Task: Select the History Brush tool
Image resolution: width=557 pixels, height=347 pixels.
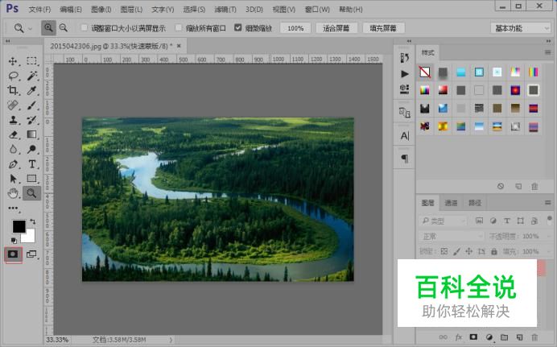Action: pos(31,120)
